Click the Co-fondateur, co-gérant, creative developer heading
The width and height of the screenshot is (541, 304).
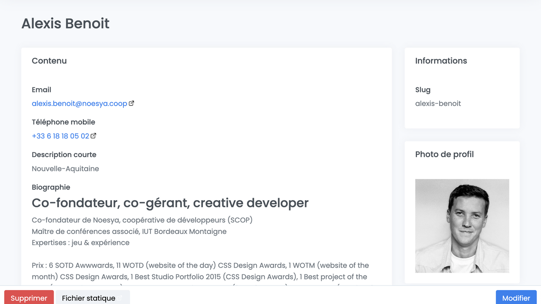[x=170, y=203]
